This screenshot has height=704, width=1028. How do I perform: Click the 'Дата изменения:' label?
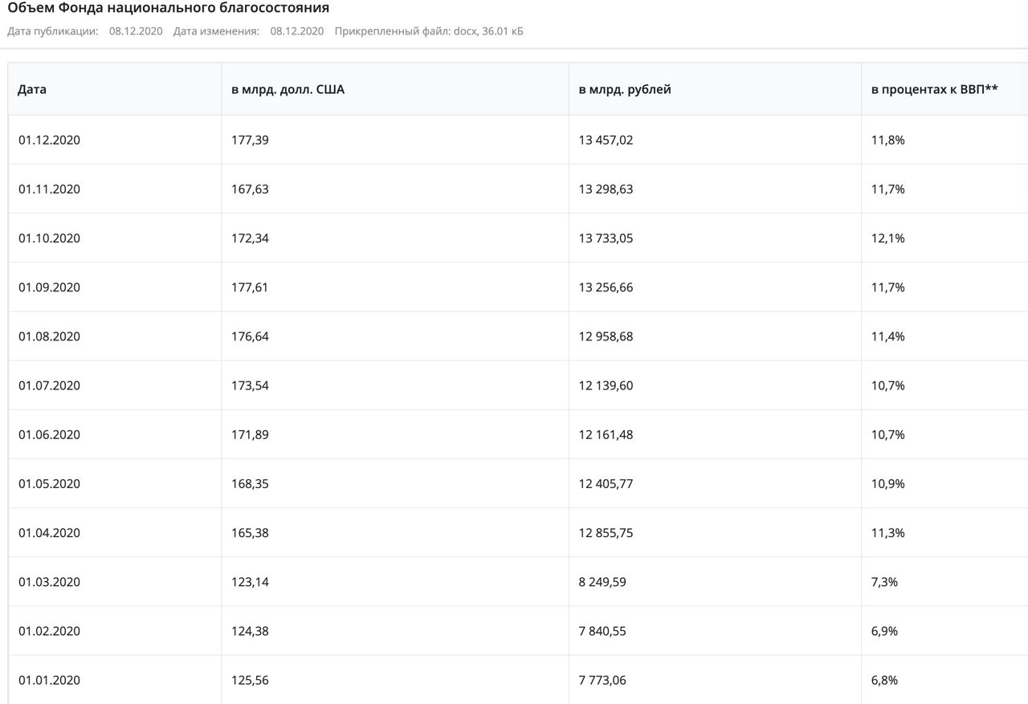tap(216, 31)
